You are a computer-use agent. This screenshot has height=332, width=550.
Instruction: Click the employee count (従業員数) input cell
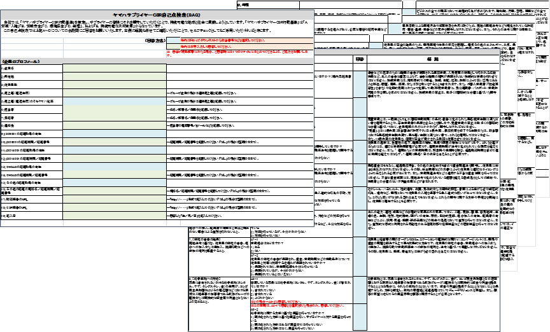[115, 84]
